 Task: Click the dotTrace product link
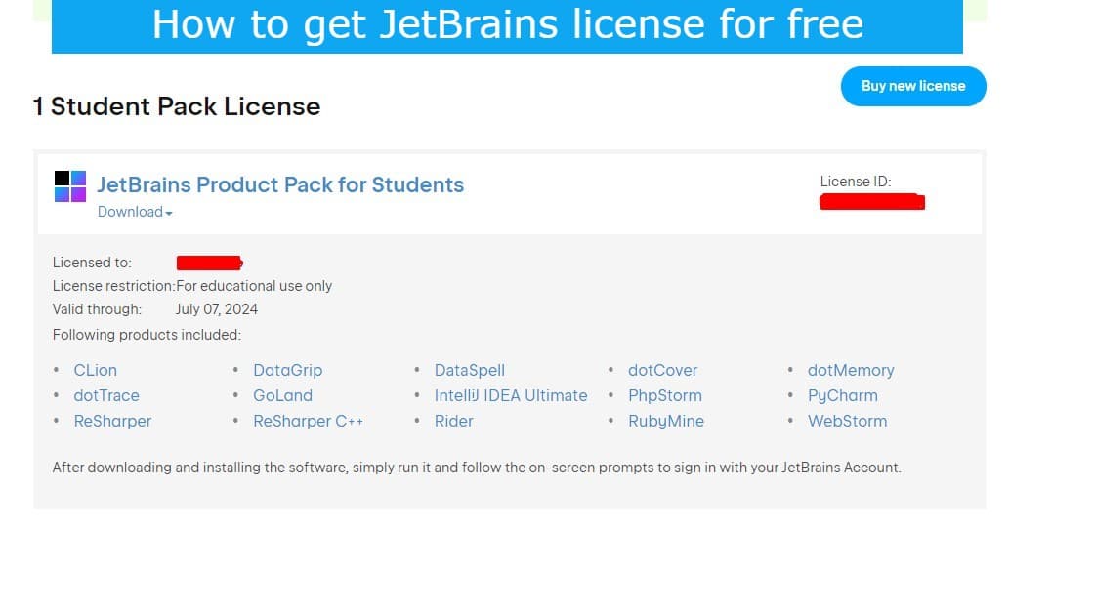(106, 395)
